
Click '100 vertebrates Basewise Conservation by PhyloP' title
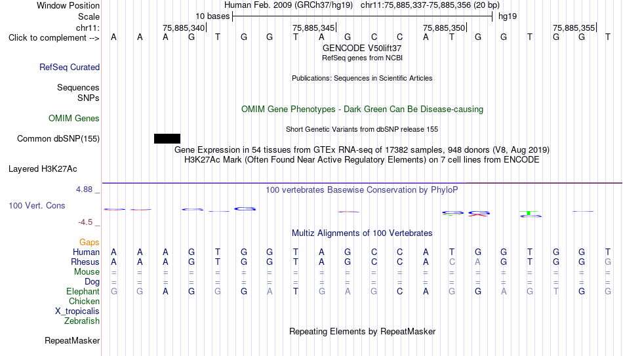click(362, 190)
